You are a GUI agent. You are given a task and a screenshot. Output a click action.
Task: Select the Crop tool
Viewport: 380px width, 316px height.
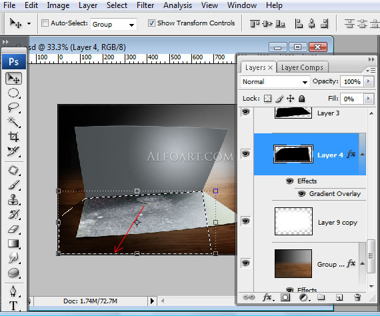13,137
